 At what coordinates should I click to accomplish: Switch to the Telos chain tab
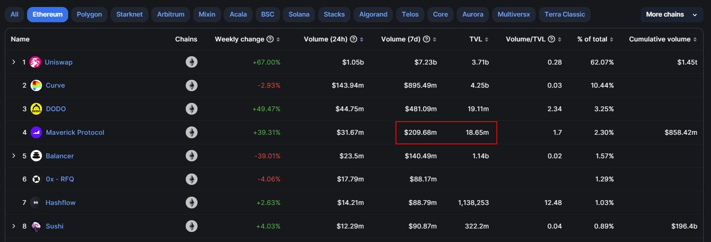[410, 14]
